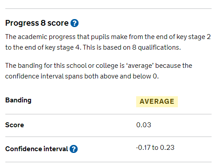Viewport: 216px width, 168px height.
Task: Click the word 'to' in the interval range
Action: (x=155, y=148)
